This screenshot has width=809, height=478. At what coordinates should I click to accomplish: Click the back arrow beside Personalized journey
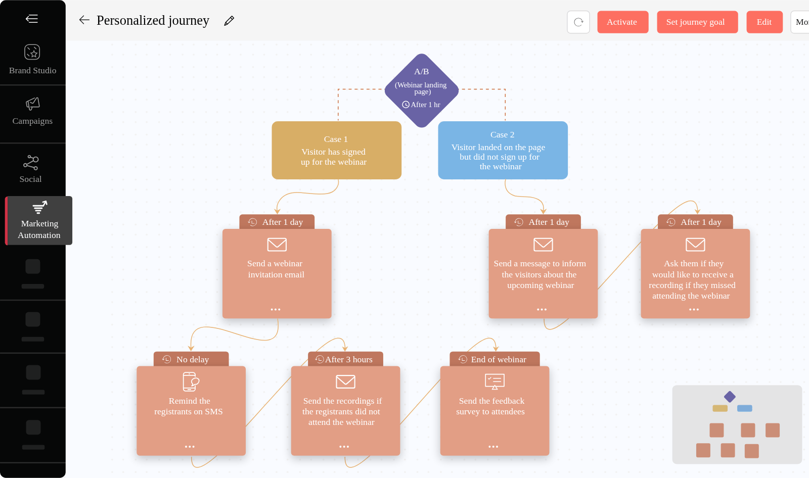pos(84,20)
